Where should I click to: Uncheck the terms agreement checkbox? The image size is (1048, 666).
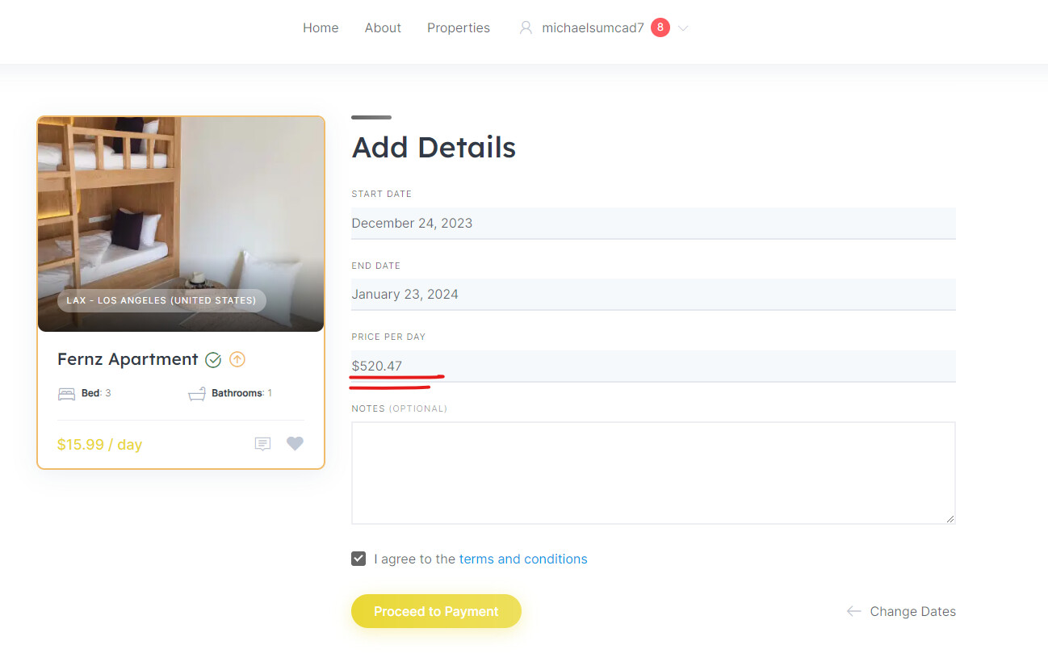click(x=358, y=559)
